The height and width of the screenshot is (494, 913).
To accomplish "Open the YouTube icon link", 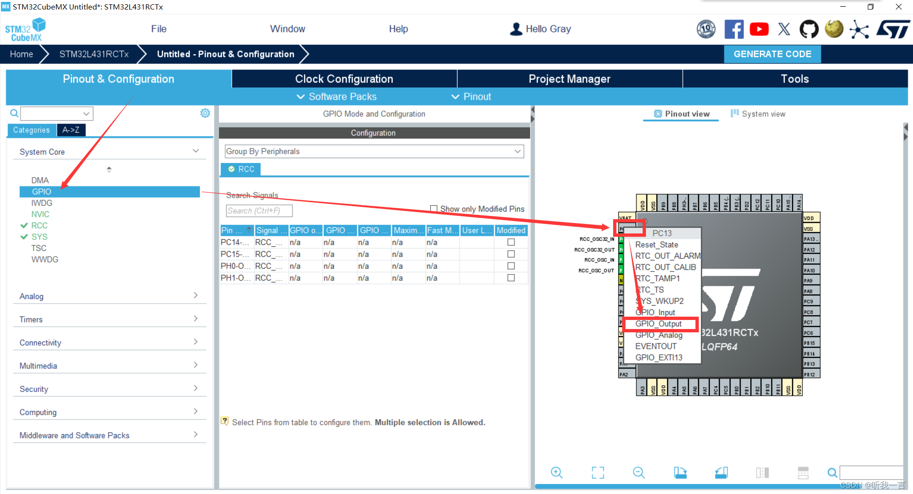I will tap(759, 29).
